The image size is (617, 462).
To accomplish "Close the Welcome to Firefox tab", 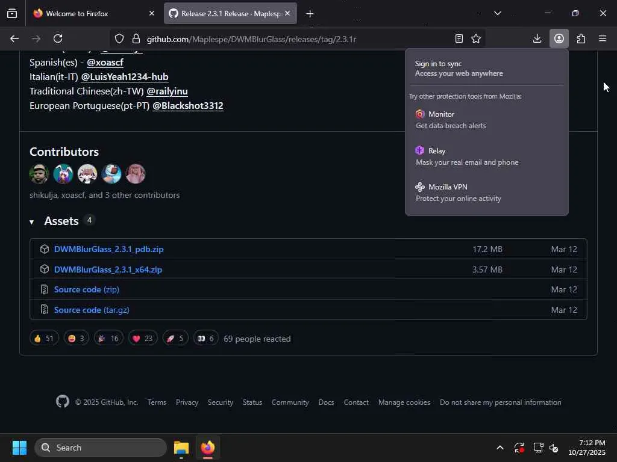I will [152, 13].
